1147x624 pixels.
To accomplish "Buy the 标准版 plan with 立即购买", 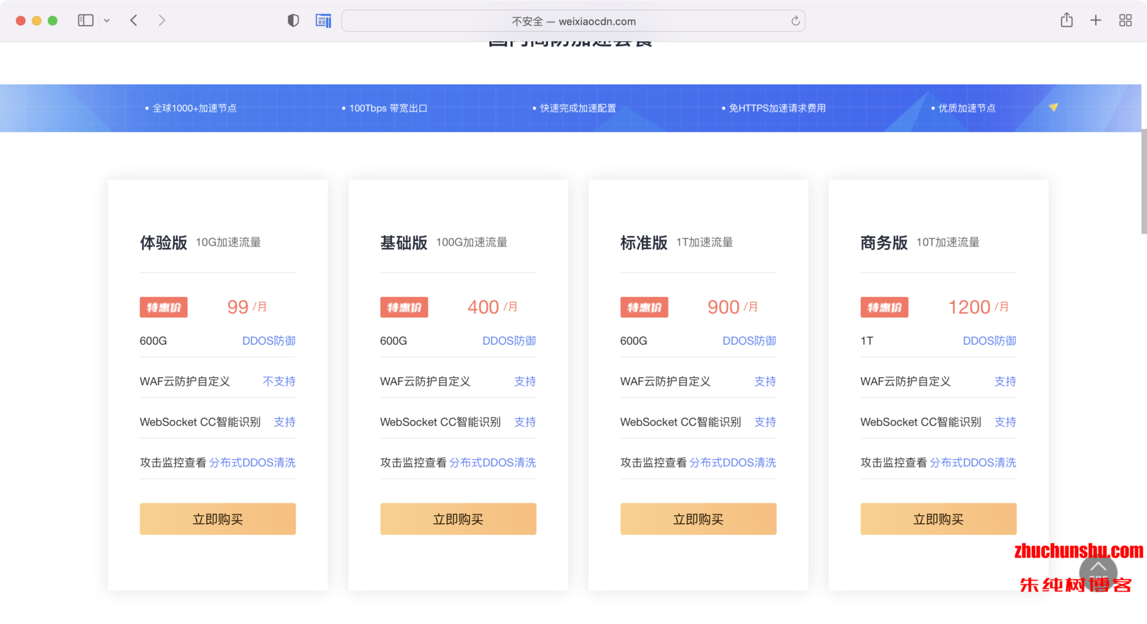I will 698,519.
